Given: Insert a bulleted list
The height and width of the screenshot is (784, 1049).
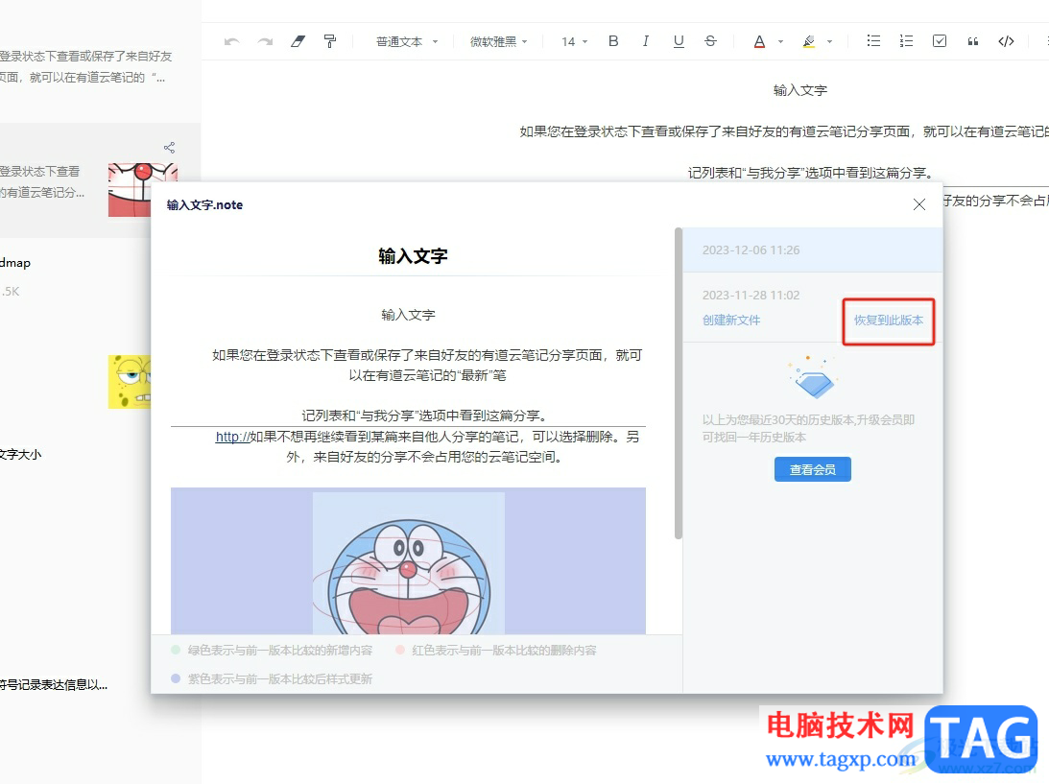Looking at the screenshot, I should (873, 41).
